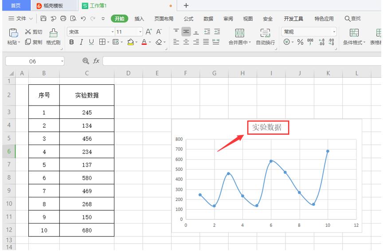This screenshot has width=383, height=251.
Task: Toggle Underline formatting
Action: (x=91, y=42)
